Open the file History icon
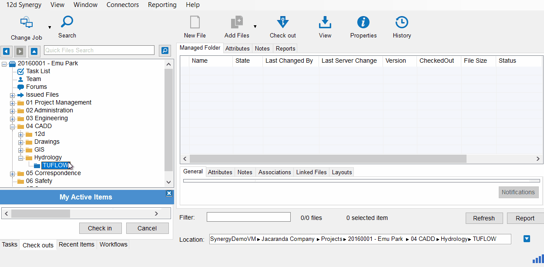This screenshot has height=267, width=544. (x=402, y=23)
